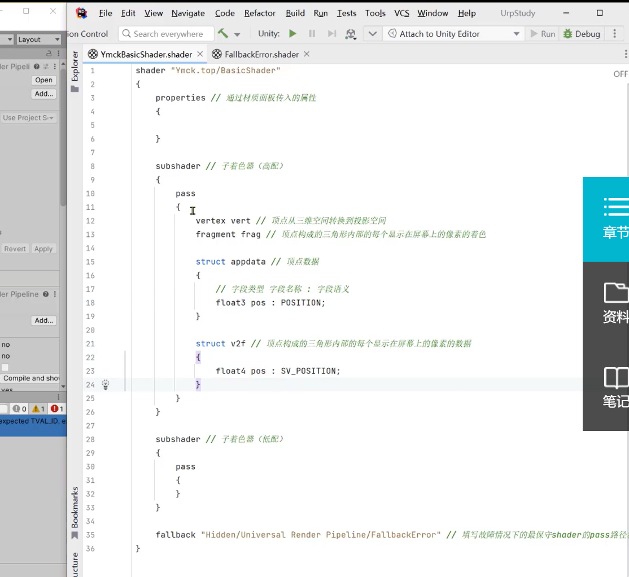This screenshot has width=629, height=577.
Task: Open the toolbar three-dot more actions menu
Action: tap(614, 34)
